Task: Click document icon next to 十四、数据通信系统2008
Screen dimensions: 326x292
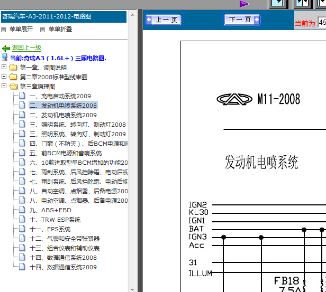Action: 22,257
